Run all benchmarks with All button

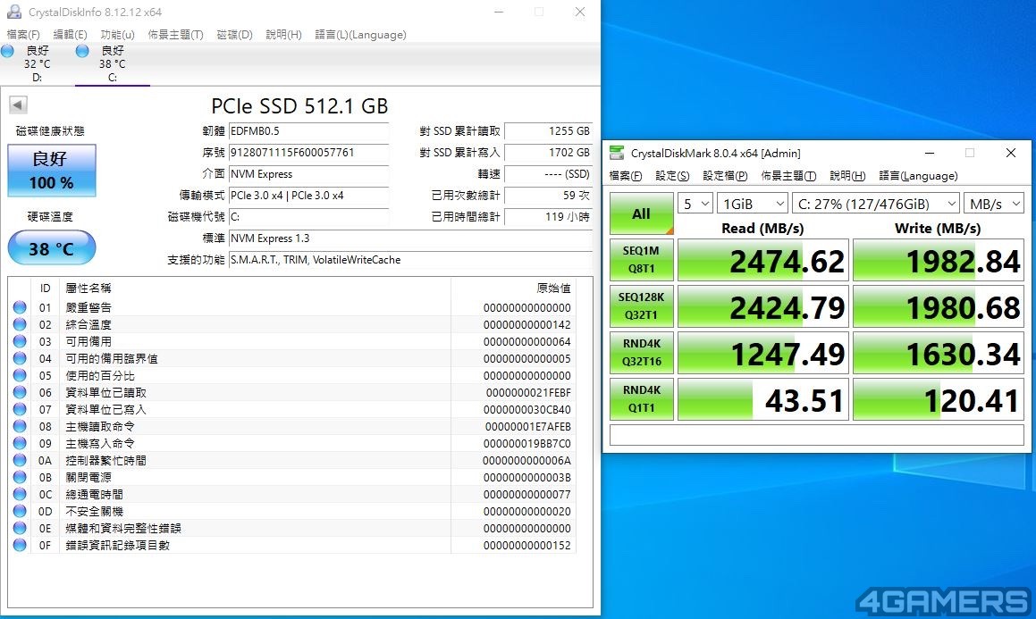pyautogui.click(x=642, y=213)
